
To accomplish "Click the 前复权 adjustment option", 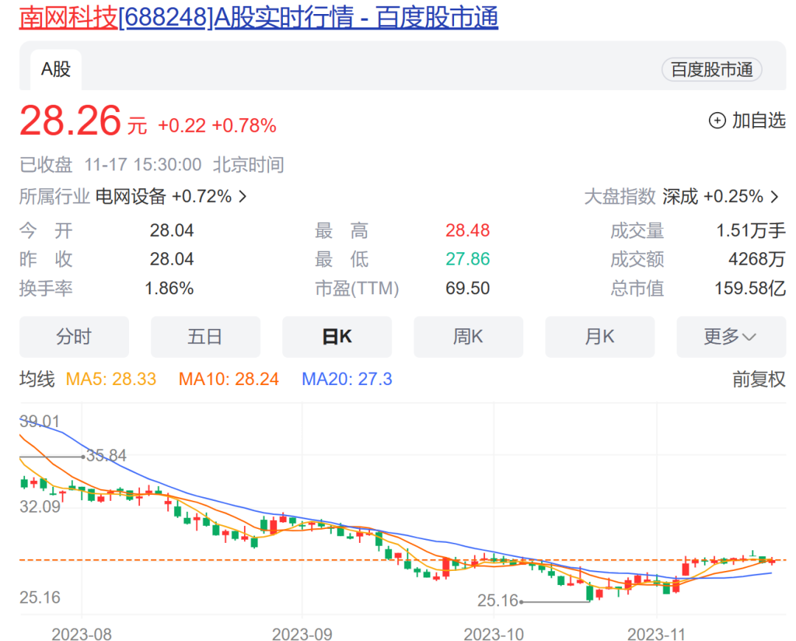I will 759,379.
